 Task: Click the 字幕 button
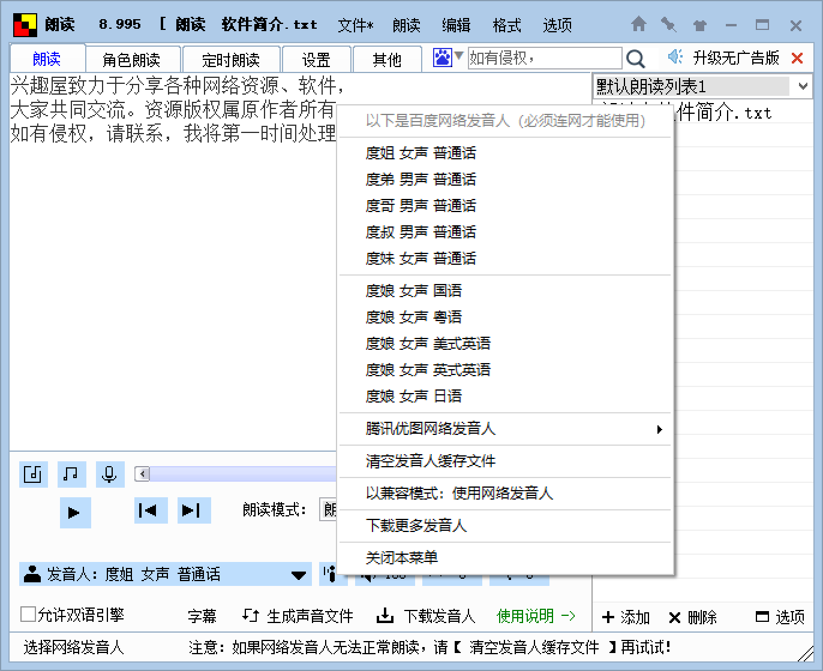(x=202, y=616)
